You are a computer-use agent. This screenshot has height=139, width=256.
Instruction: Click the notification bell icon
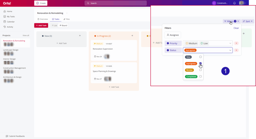[234, 3]
